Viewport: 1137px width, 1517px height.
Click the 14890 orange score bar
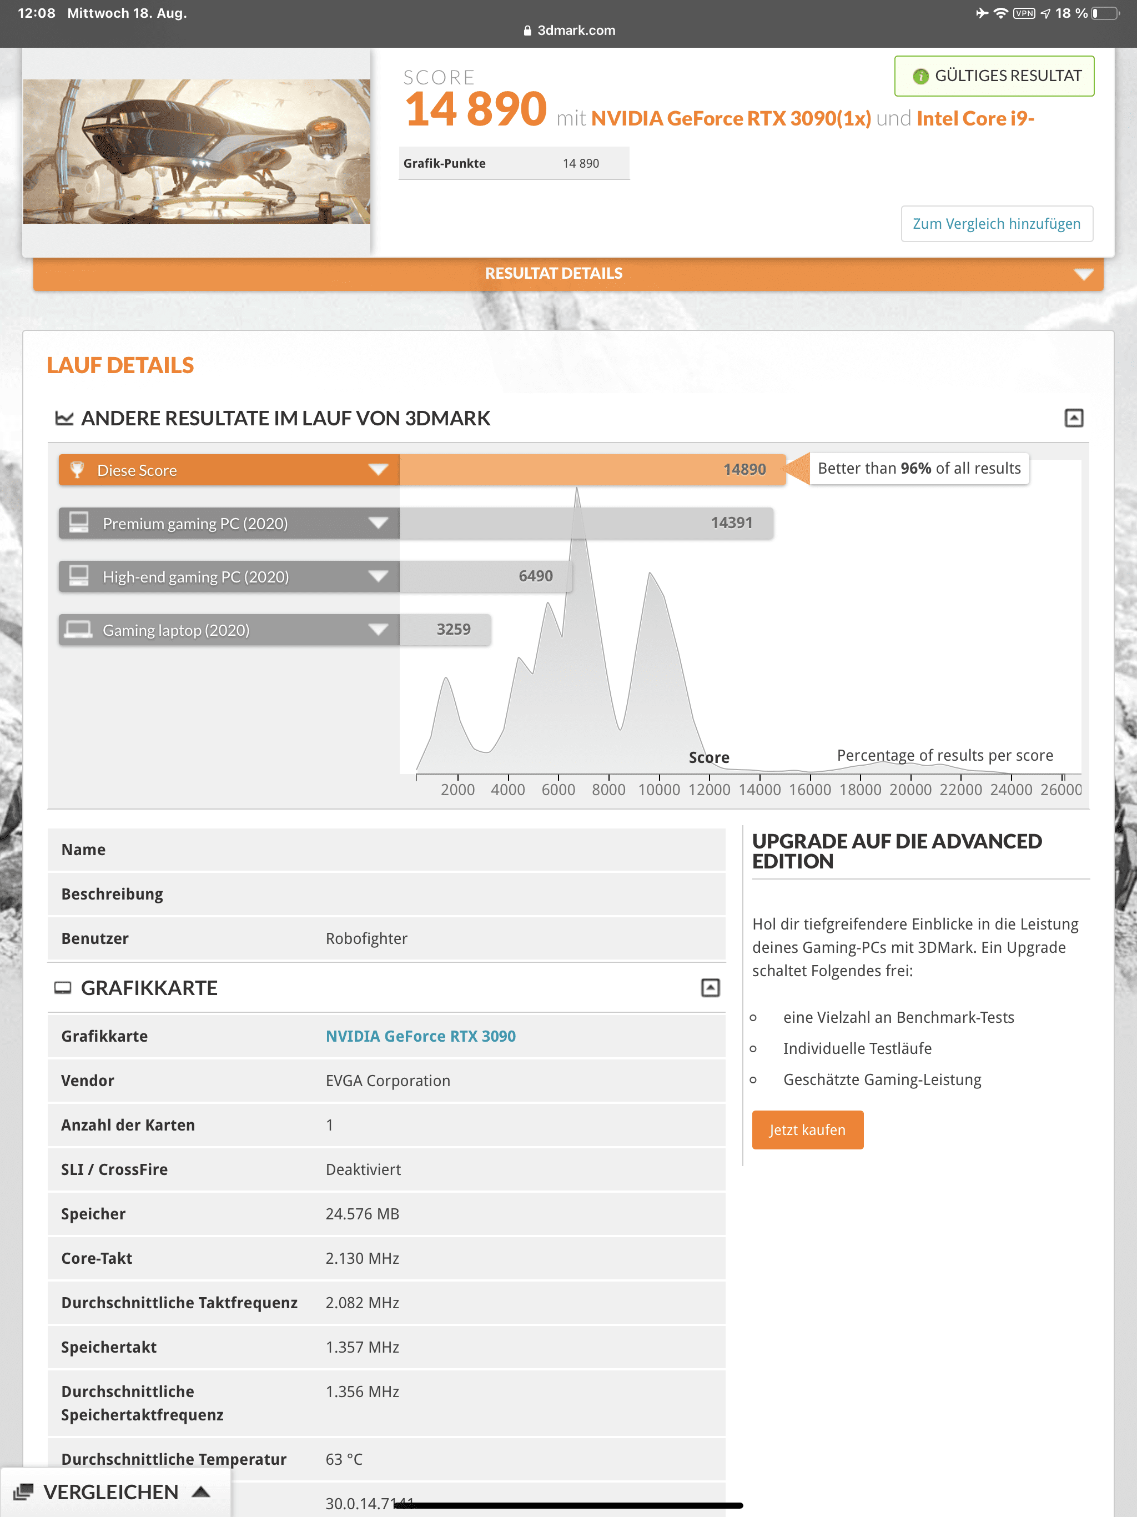(592, 470)
